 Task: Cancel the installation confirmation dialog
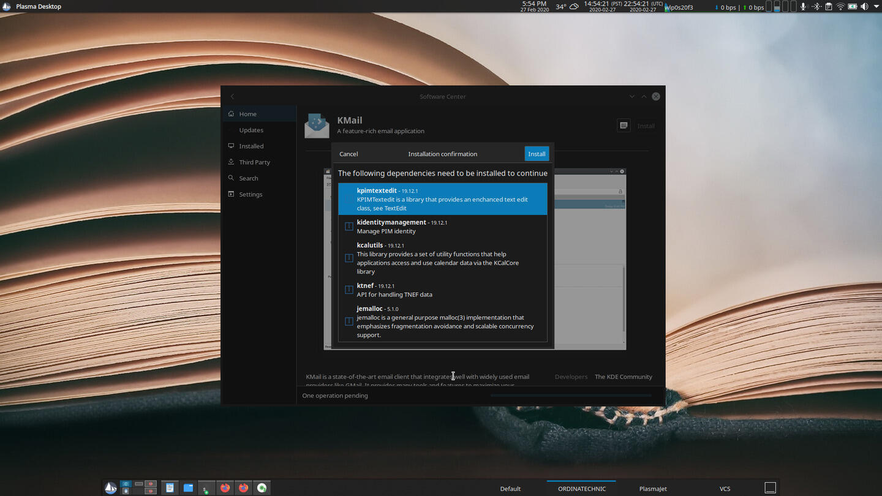click(x=349, y=154)
